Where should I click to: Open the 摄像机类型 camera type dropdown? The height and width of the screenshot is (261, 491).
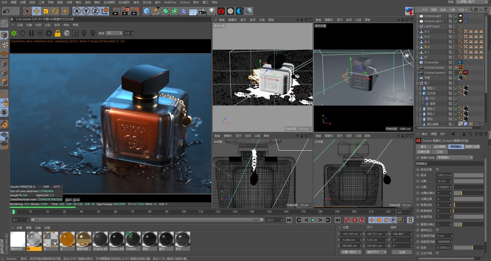tap(454, 157)
